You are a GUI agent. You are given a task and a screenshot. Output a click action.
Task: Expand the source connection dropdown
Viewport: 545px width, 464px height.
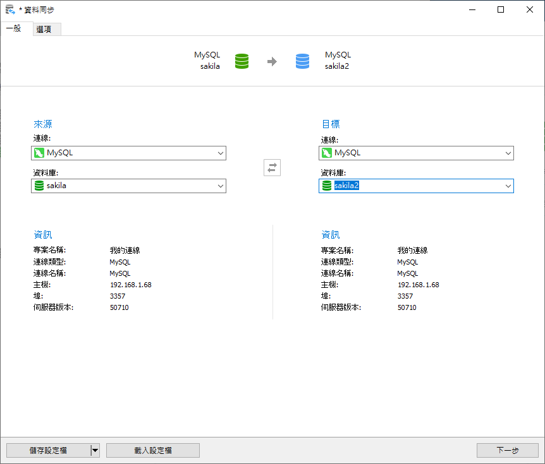(x=220, y=153)
